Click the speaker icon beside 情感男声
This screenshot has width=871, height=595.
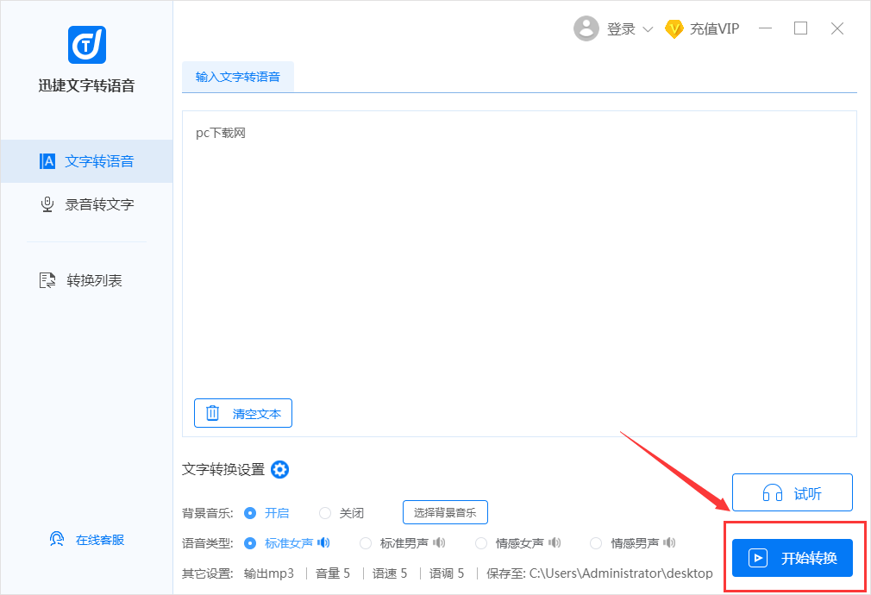670,543
